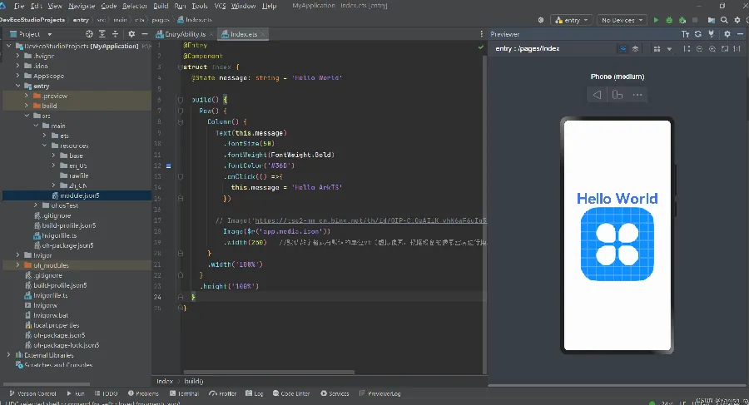Reset preview to 1:1 scale
Viewport: 749px width, 405px height.
click(x=737, y=49)
